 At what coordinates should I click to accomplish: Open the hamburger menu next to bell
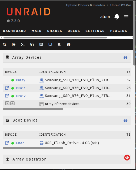pos(126,17)
